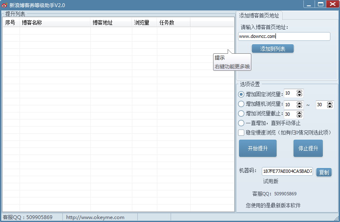Click the 试用版 label
Screen dimensions: 340x222
pyautogui.click(x=271, y=182)
